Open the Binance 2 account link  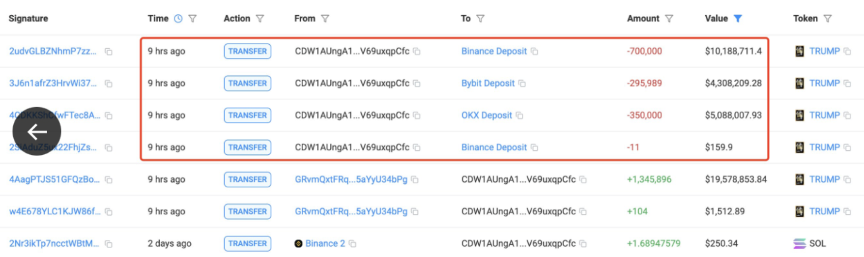[325, 244]
